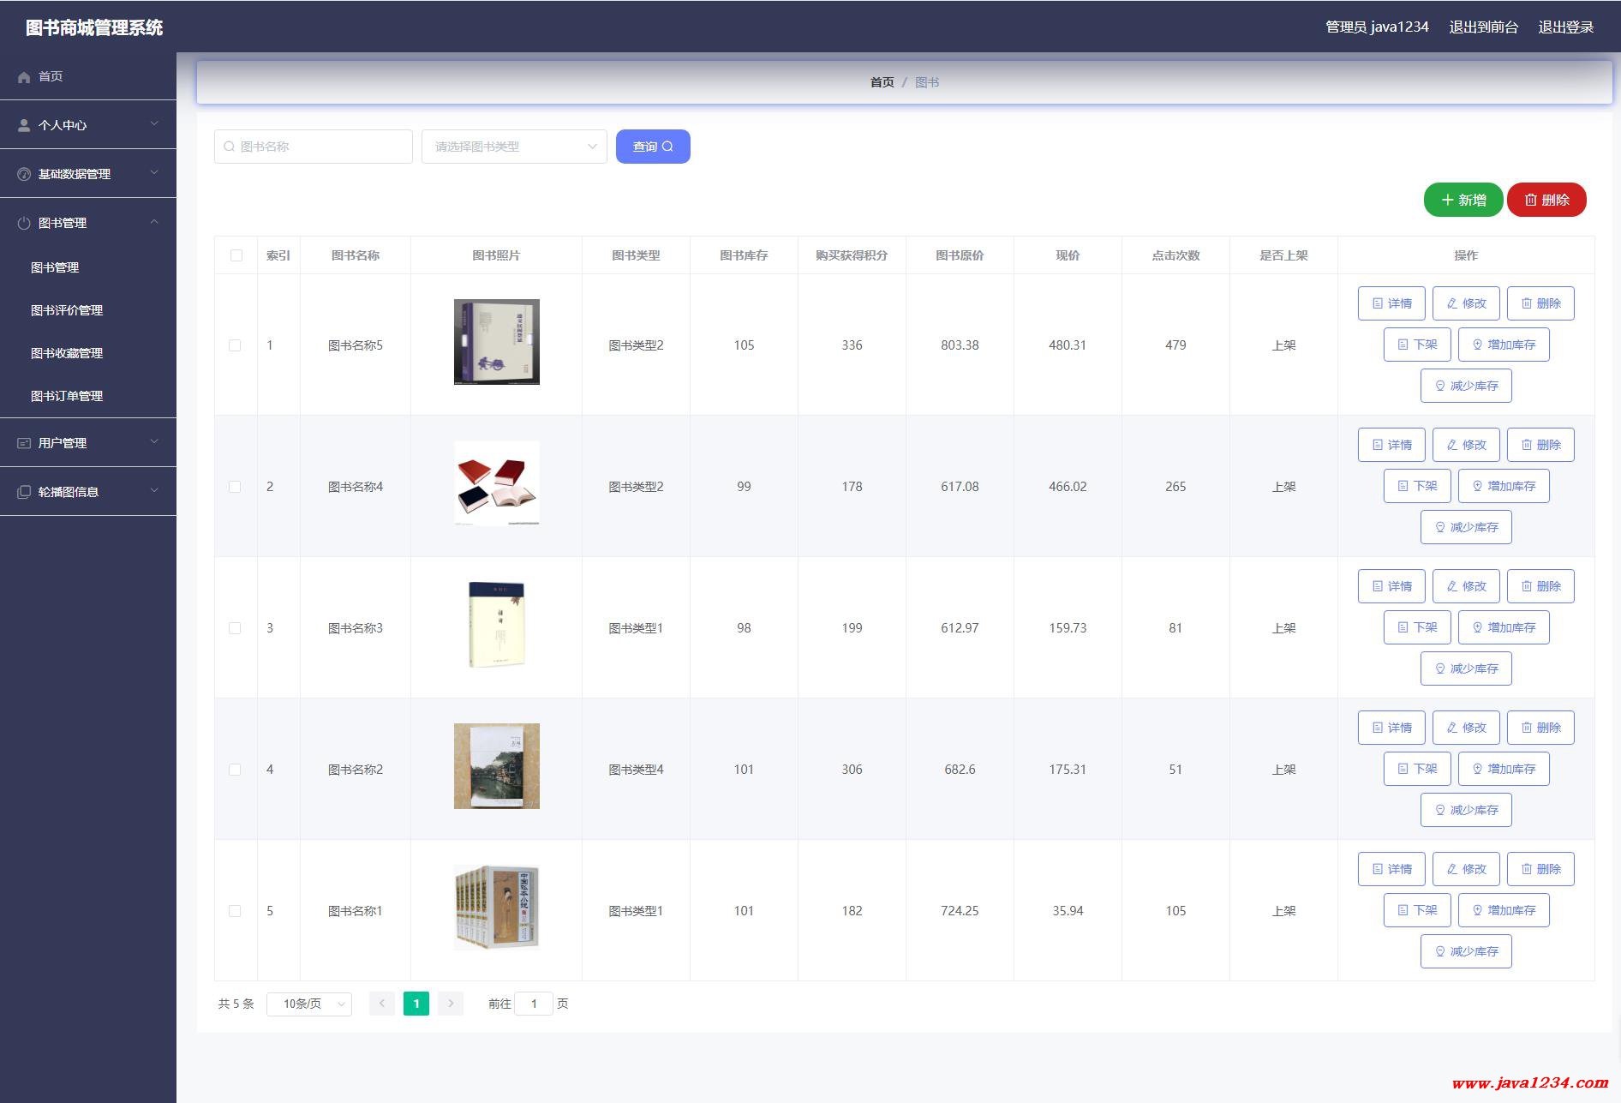Image resolution: width=1621 pixels, height=1103 pixels.
Task: Check the checkbox for 图书名称4 row
Action: (x=235, y=487)
